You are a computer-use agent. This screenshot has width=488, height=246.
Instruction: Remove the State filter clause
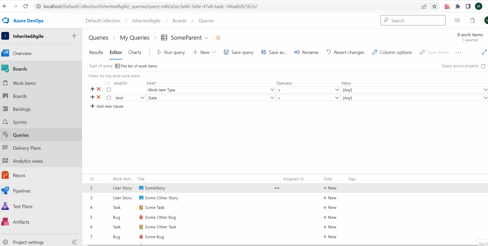(99, 97)
